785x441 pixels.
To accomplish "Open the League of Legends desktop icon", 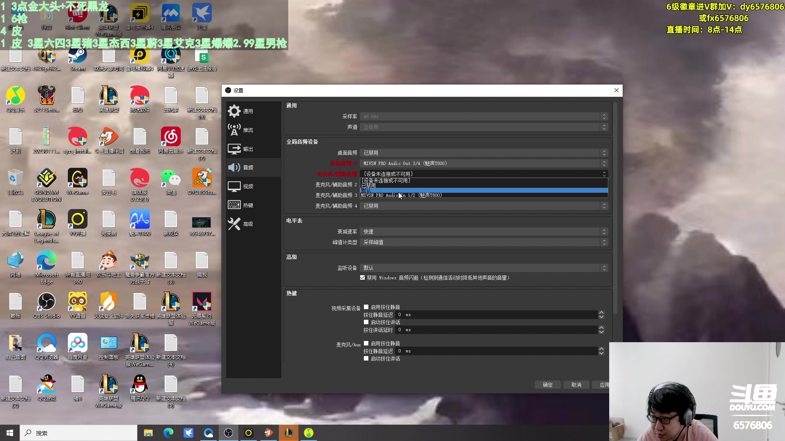I will [x=46, y=226].
